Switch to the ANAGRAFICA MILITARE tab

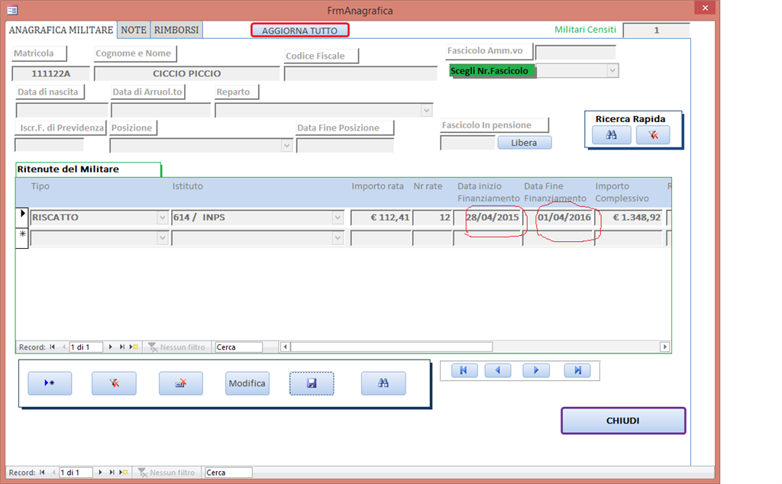(x=61, y=30)
